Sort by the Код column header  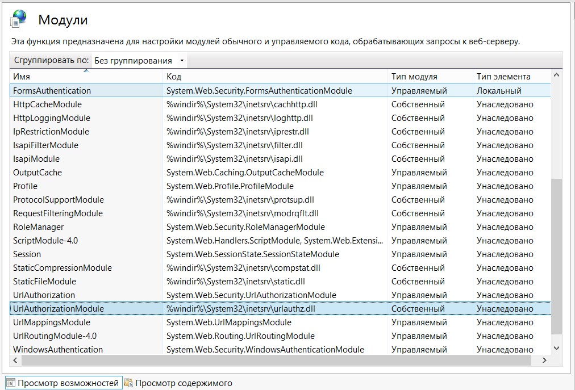point(275,77)
